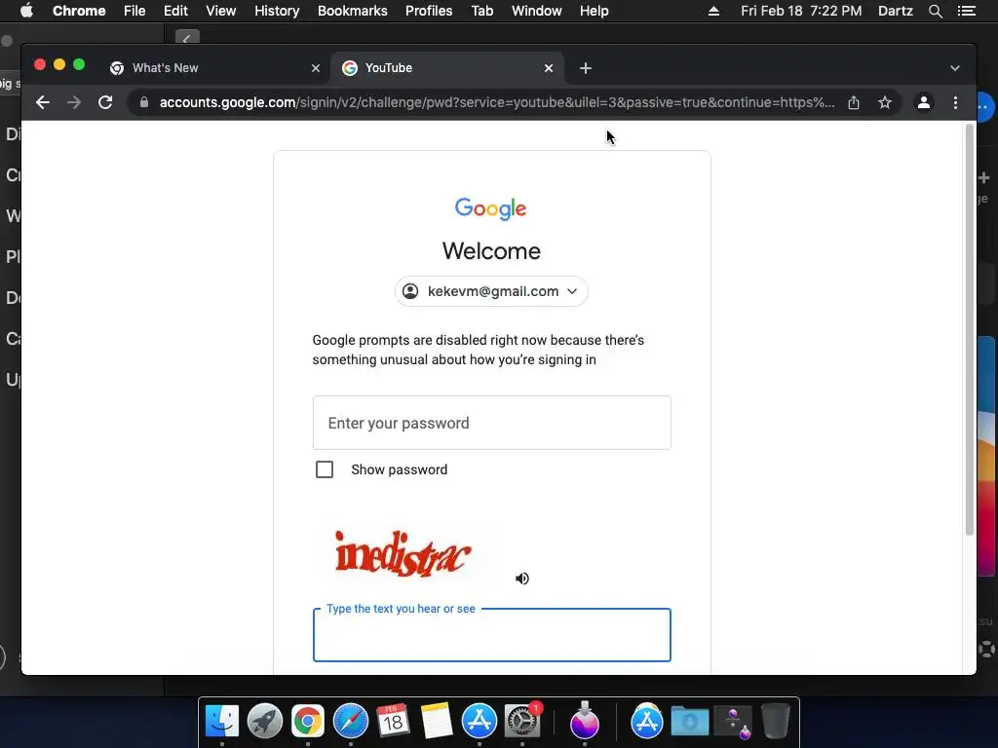Click the captcha text input field
Image resolution: width=998 pixels, height=748 pixels.
[x=491, y=635]
